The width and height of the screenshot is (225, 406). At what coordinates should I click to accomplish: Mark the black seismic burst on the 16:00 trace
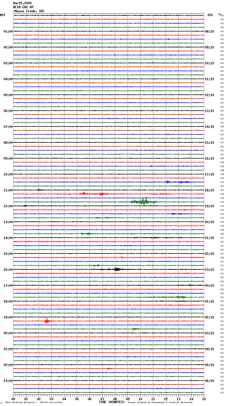click(x=117, y=269)
